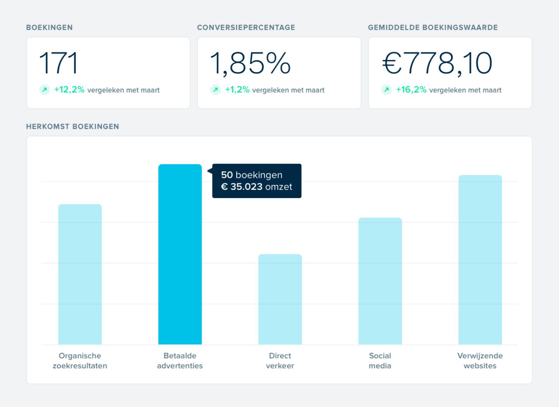Image resolution: width=559 pixels, height=407 pixels.
Task: Click the Betaalde advertenties axis label
Action: (x=180, y=361)
